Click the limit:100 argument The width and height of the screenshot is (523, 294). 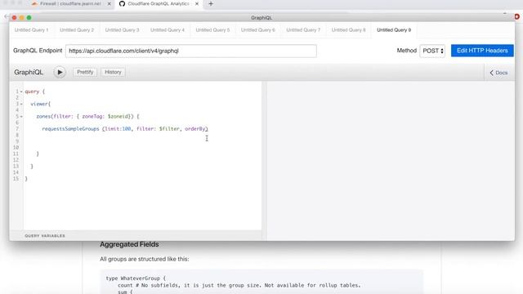point(118,129)
